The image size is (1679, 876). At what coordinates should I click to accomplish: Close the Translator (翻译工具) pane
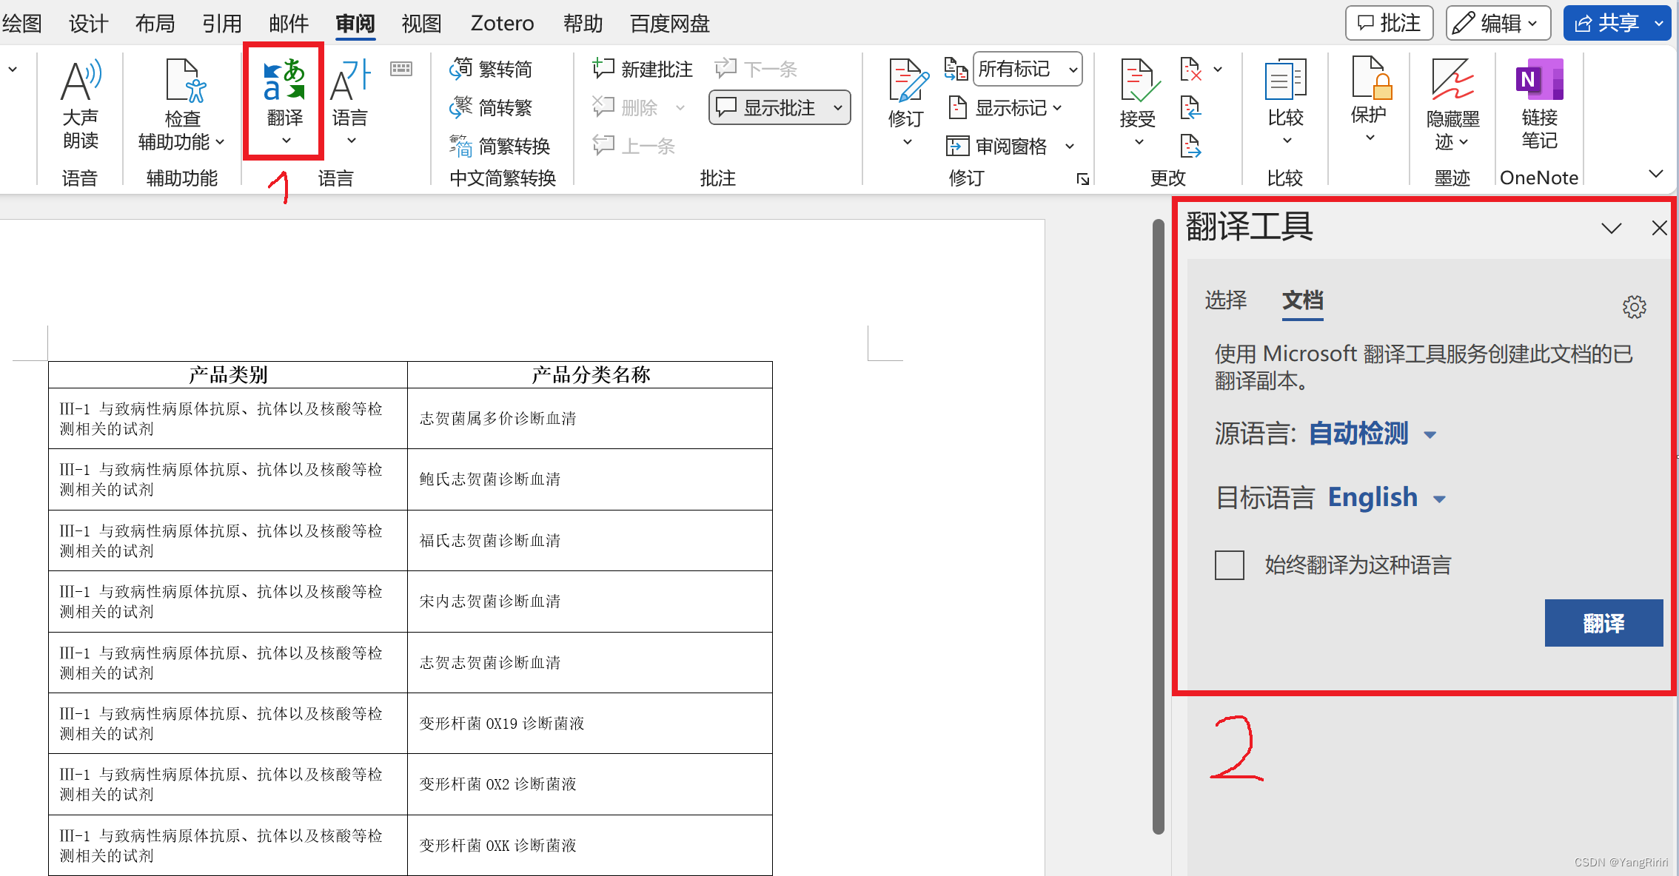pos(1659,228)
